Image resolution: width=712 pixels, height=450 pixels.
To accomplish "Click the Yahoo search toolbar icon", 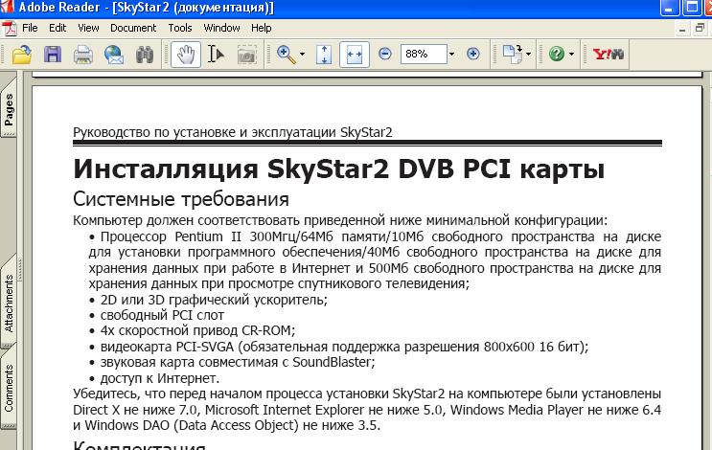I will tap(609, 55).
